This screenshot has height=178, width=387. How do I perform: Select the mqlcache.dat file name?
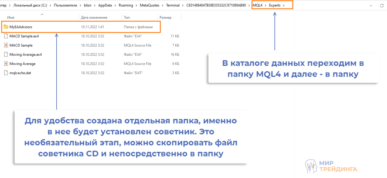pyautogui.click(x=20, y=73)
